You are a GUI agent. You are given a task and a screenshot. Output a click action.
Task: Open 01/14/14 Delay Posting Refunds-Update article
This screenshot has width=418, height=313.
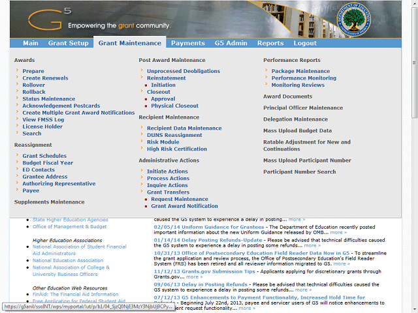click(x=208, y=240)
